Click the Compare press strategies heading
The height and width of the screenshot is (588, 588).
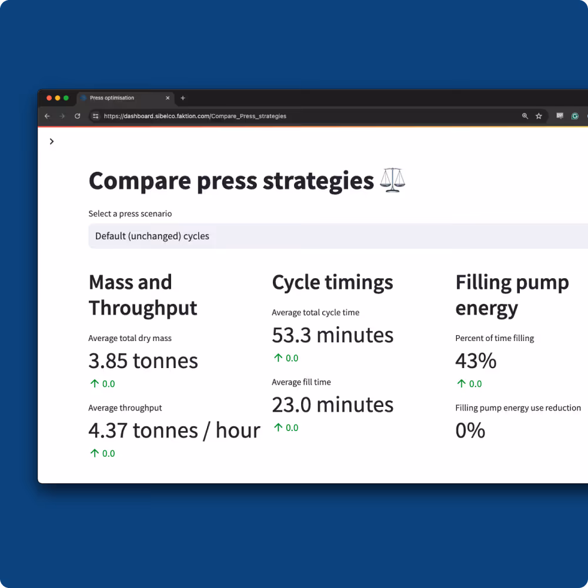(231, 181)
